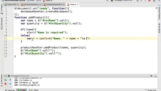Image resolution: width=161 pixels, height=91 pixels.
Task: Click '200 /js/index.js' console output line
Action: (23, 80)
